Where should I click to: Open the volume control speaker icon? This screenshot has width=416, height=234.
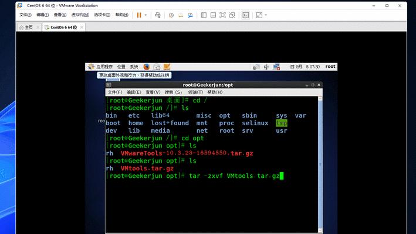coord(266,67)
